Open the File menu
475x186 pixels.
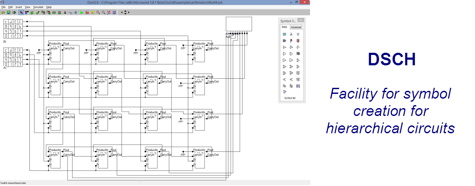[x=3, y=7]
